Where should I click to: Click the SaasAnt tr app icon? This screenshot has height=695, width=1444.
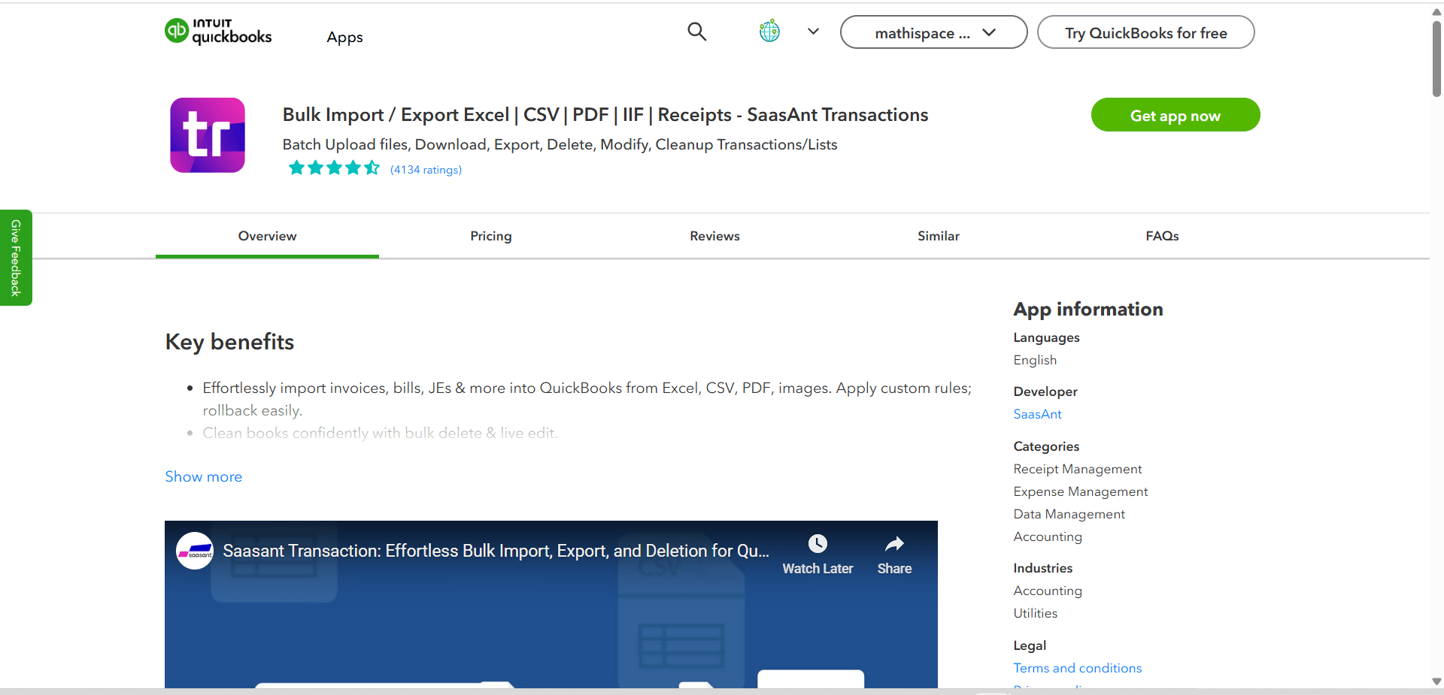(x=208, y=135)
